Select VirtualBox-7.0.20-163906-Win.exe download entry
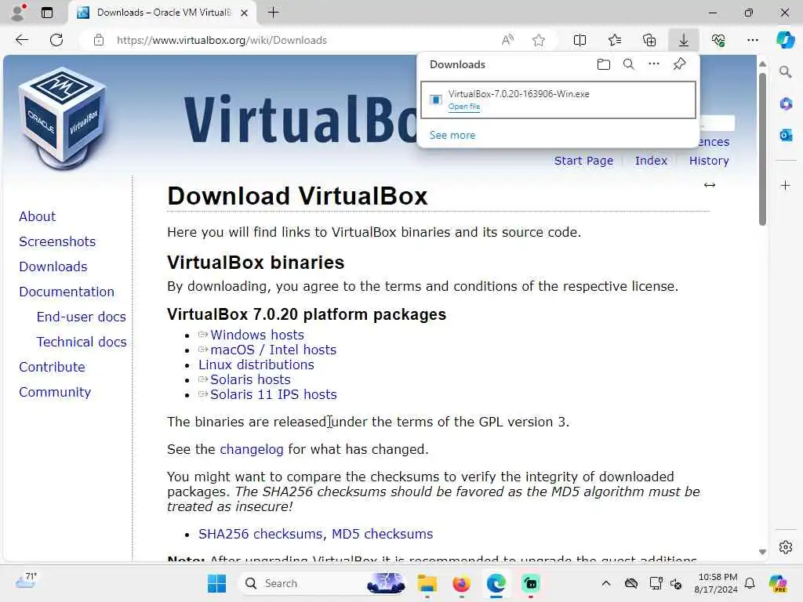Image resolution: width=803 pixels, height=602 pixels. point(558,100)
